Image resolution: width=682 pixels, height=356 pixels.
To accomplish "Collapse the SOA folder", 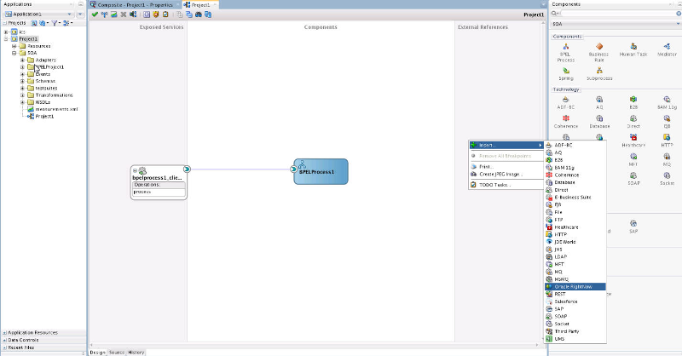I will tap(14, 53).
